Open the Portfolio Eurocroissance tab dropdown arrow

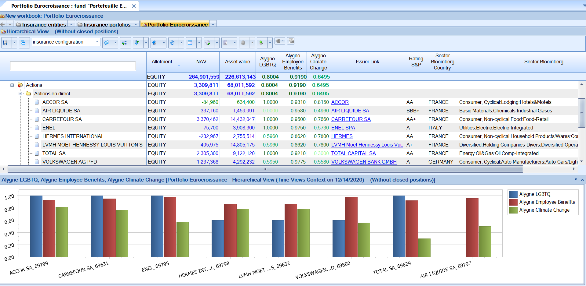click(x=213, y=24)
